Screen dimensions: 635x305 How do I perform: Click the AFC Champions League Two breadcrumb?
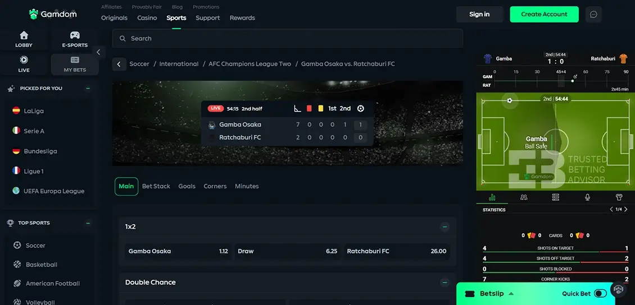pyautogui.click(x=250, y=64)
